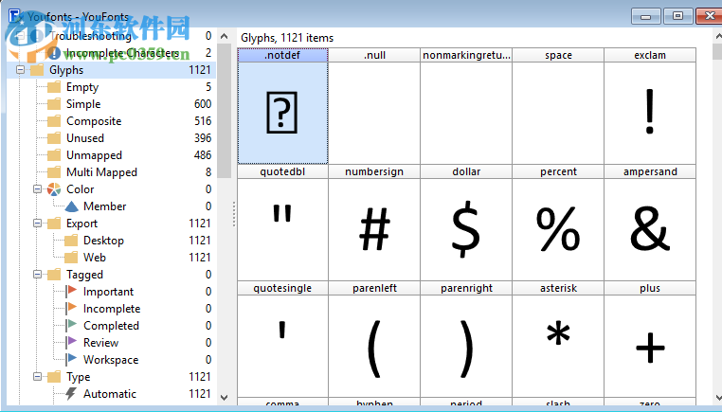Screen dimensions: 722x412
Task: Click the blue Member triangle icon
Action: (71, 206)
